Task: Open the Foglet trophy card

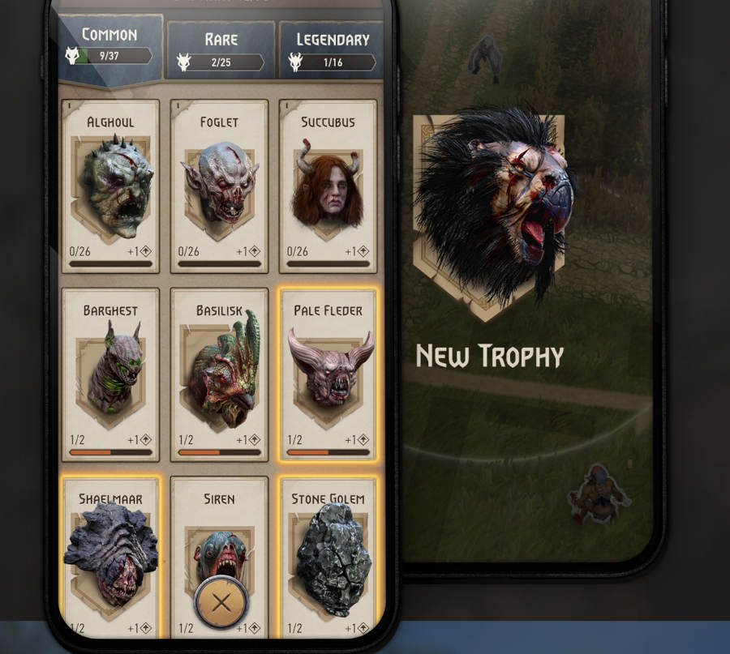Action: [x=219, y=186]
